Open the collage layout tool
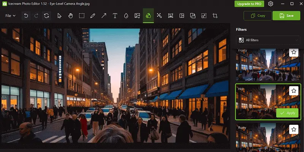 [182, 16]
